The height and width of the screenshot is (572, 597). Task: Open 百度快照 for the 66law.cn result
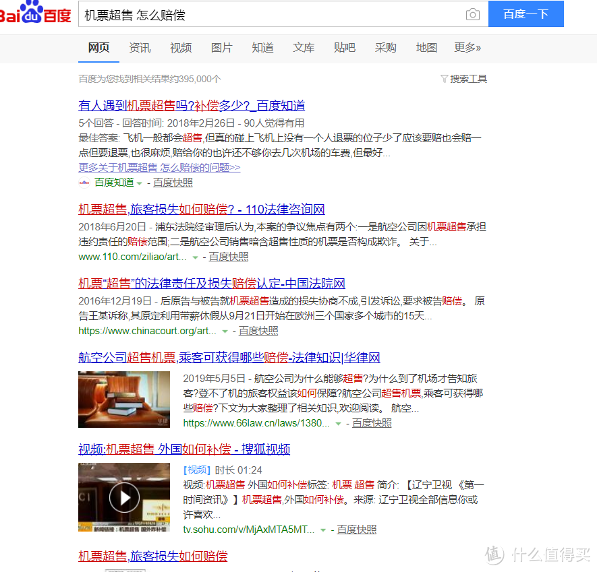[372, 423]
